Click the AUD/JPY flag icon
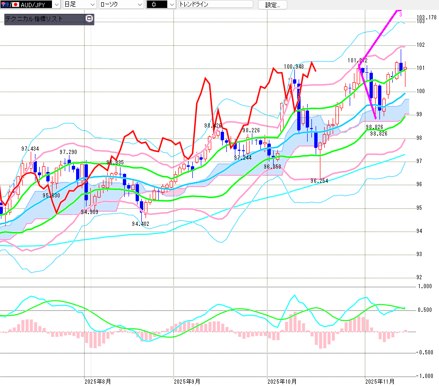The height and width of the screenshot is (386, 439). click(6, 5)
